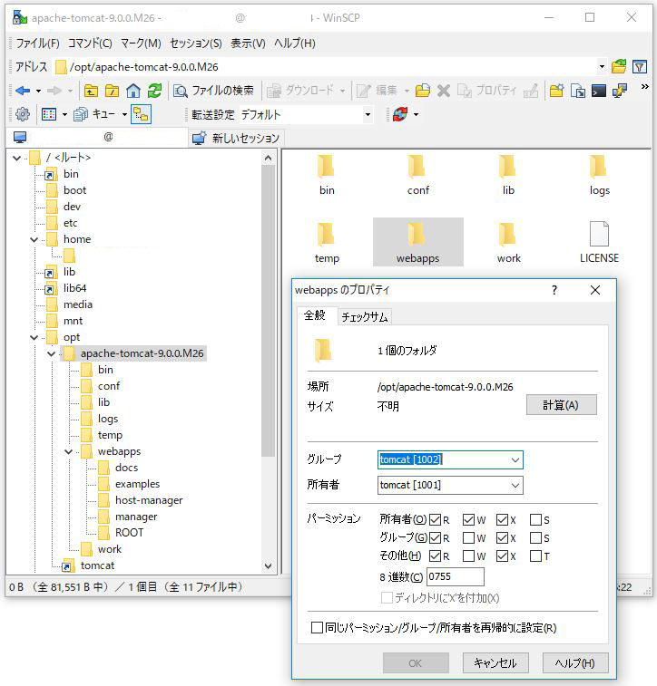Open the コマンド(C) menu
Image resolution: width=657 pixels, height=686 pixels.
90,43
